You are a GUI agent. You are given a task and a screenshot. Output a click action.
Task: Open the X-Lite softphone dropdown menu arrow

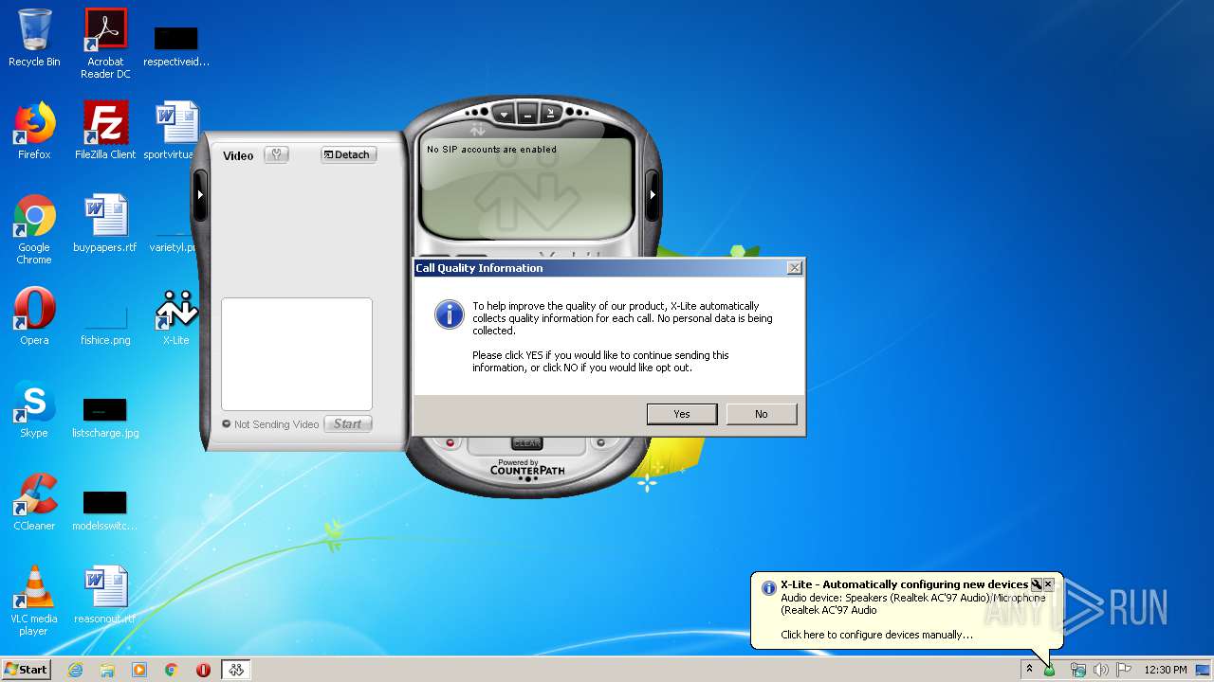pyautogui.click(x=504, y=115)
